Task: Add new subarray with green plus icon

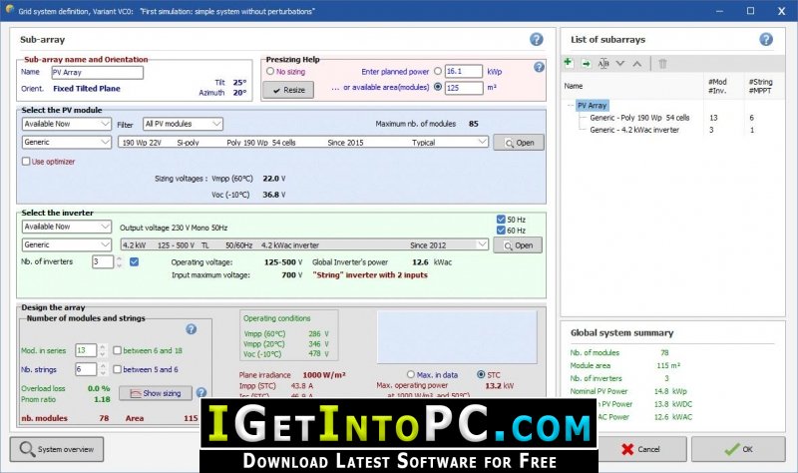Action: pyautogui.click(x=569, y=63)
